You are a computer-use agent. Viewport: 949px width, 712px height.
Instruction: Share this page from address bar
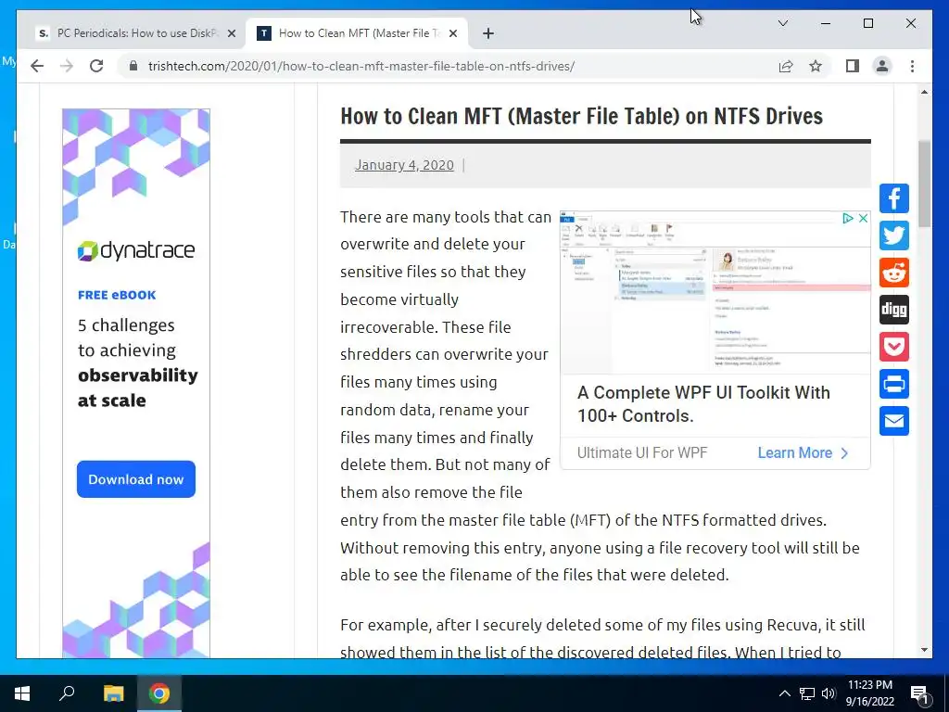(x=786, y=66)
